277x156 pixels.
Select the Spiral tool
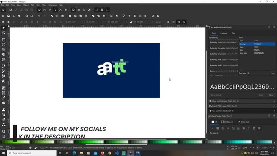(3, 59)
